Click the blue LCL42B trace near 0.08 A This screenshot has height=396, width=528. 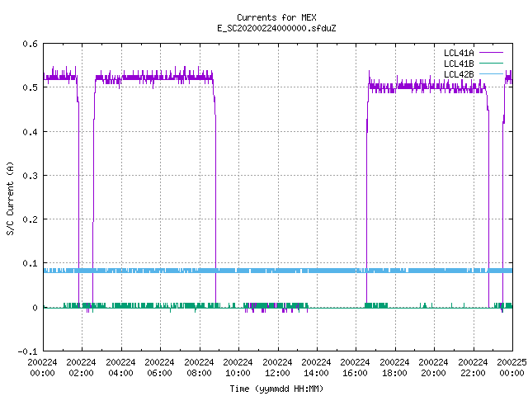click(x=278, y=271)
